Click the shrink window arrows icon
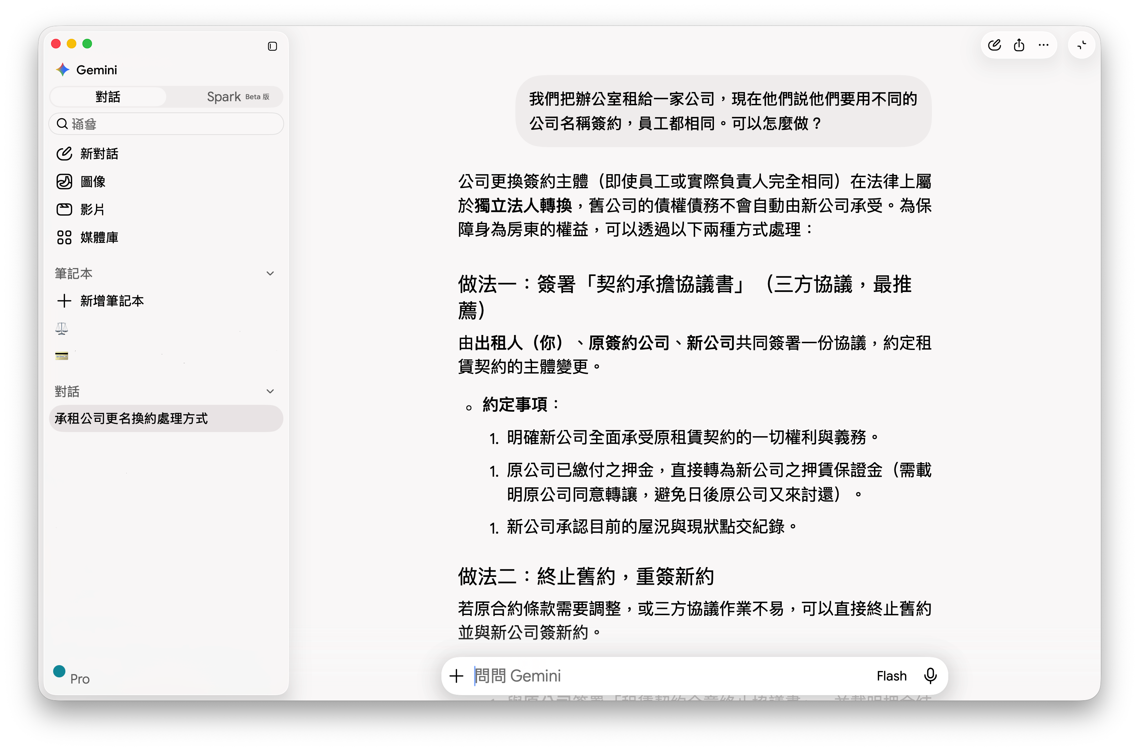 click(1081, 45)
